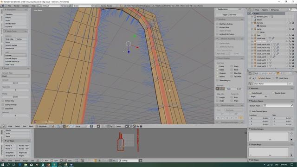Click Texture Mesh input field
Screen dimensions: 297x167
tap(278, 106)
